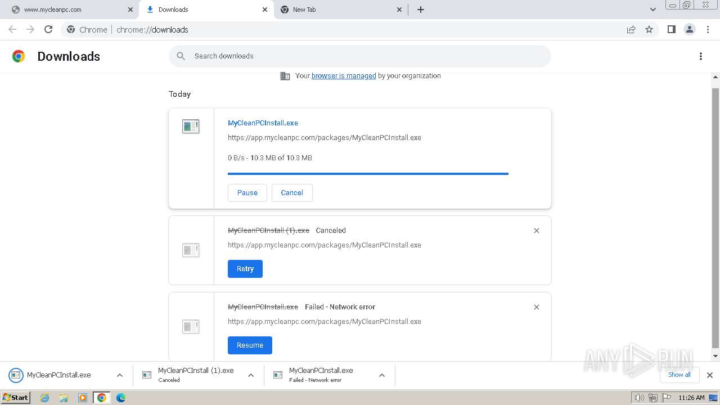Remove failed MyCleanPCInstall.exe from list
The image size is (720, 405).
point(537,307)
